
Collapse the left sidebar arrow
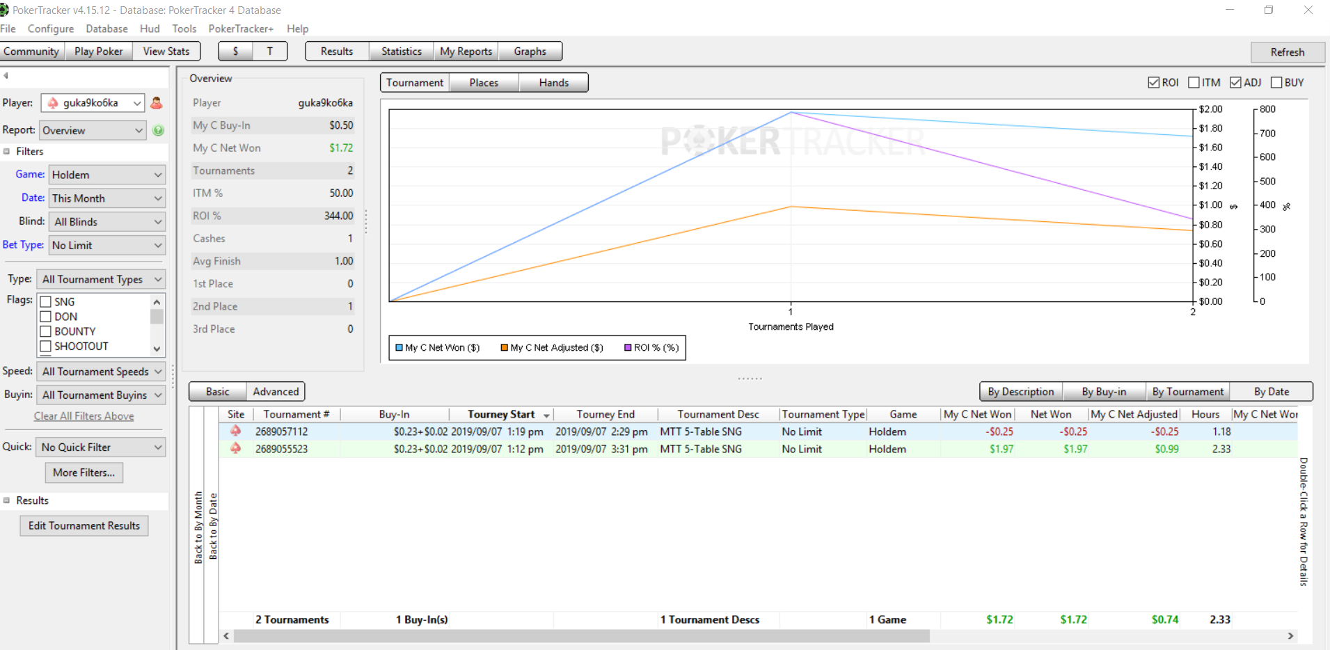tap(6, 75)
